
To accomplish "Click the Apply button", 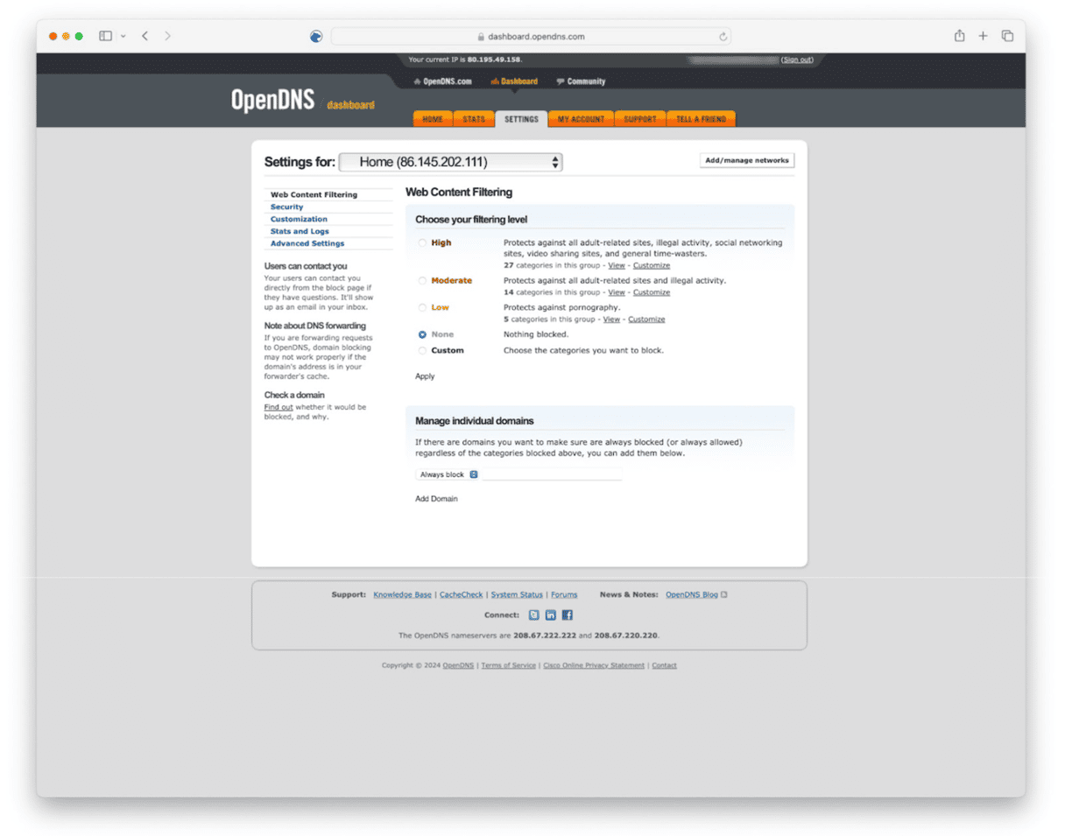I will 425,376.
